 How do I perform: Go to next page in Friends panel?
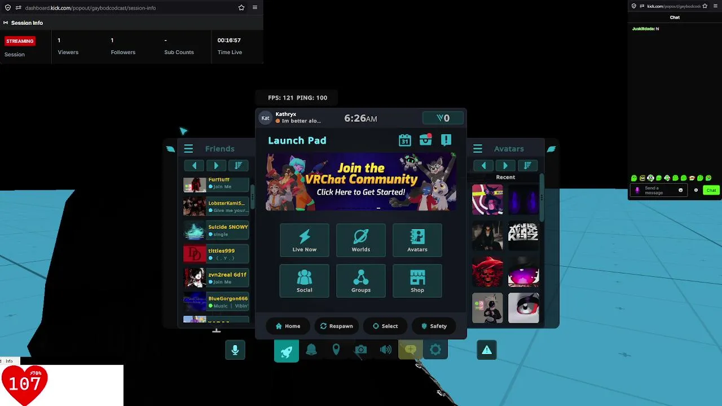(216, 165)
